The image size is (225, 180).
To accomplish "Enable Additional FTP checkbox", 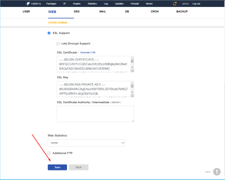I will pos(49,153).
